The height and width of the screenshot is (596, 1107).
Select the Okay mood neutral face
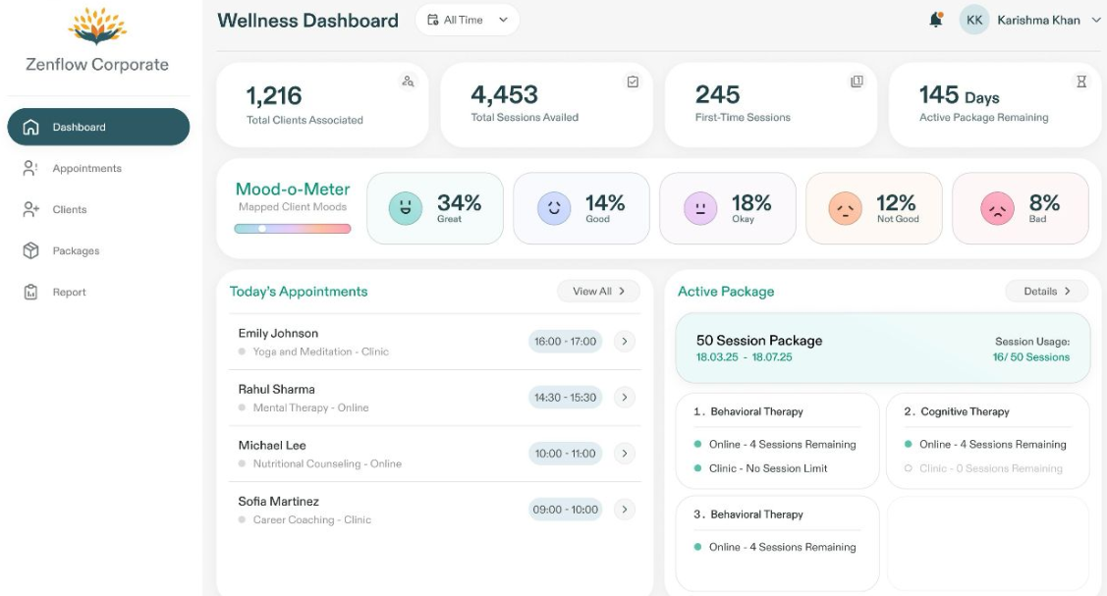click(x=700, y=208)
